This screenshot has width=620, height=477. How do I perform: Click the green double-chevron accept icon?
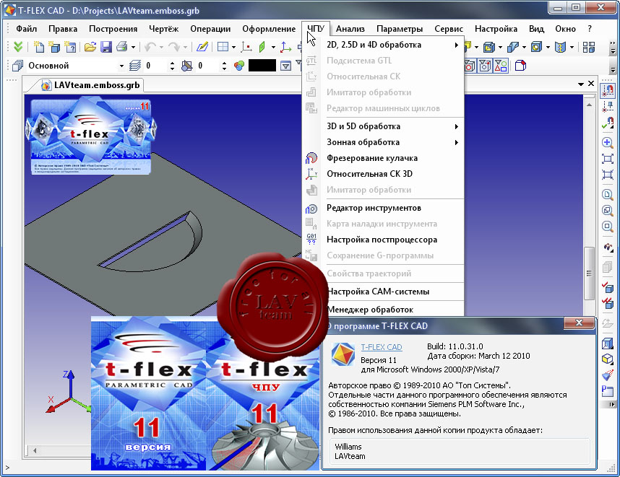coord(18,47)
